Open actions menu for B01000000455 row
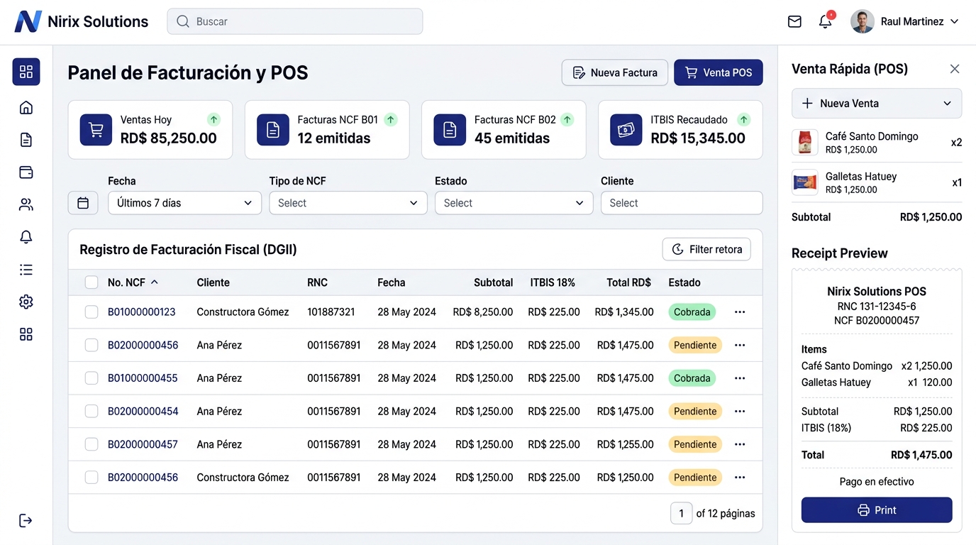 pyautogui.click(x=740, y=378)
